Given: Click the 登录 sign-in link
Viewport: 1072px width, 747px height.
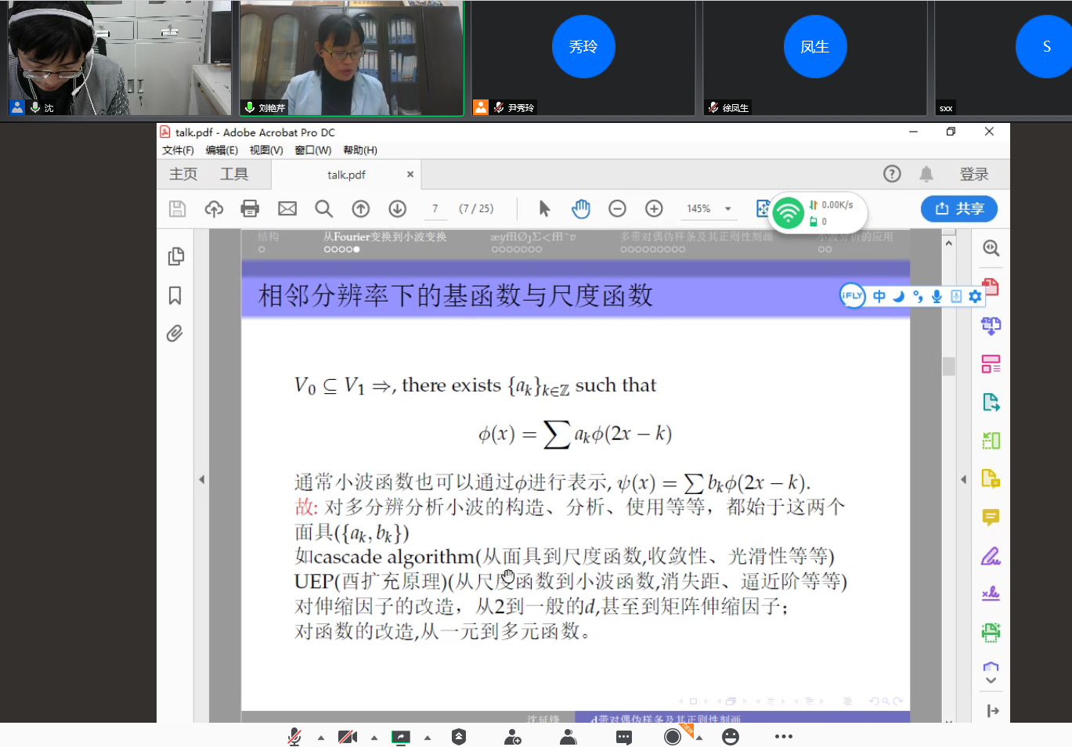Looking at the screenshot, I should point(975,174).
